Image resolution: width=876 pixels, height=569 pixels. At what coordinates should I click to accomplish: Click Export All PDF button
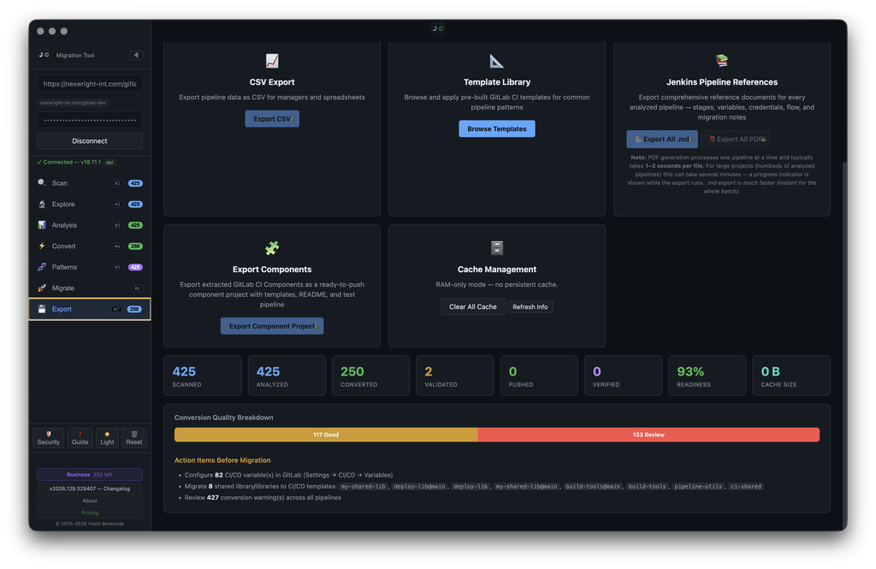point(736,139)
